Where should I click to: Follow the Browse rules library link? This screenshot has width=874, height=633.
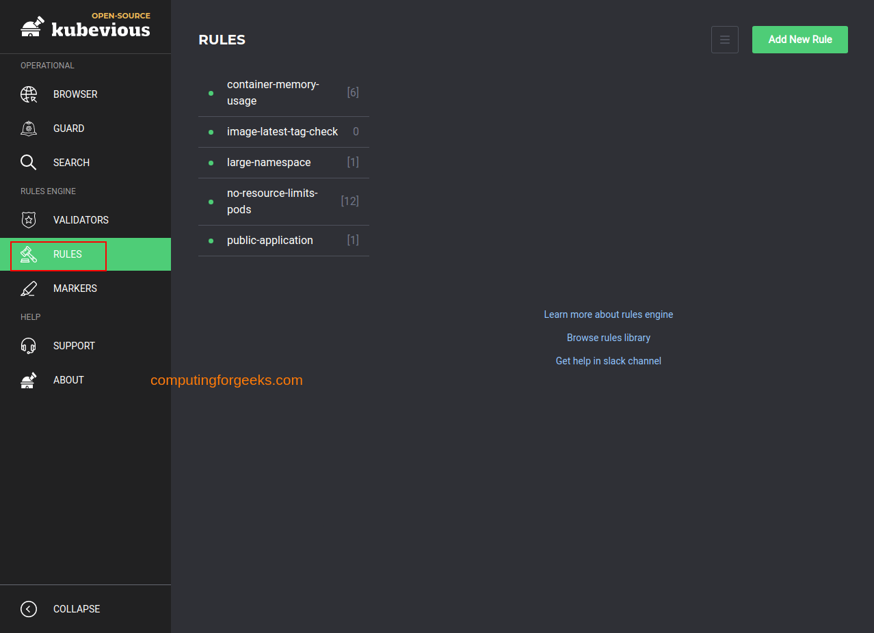coord(608,338)
